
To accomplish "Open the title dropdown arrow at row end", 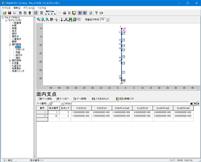I will click(x=195, y=104).
